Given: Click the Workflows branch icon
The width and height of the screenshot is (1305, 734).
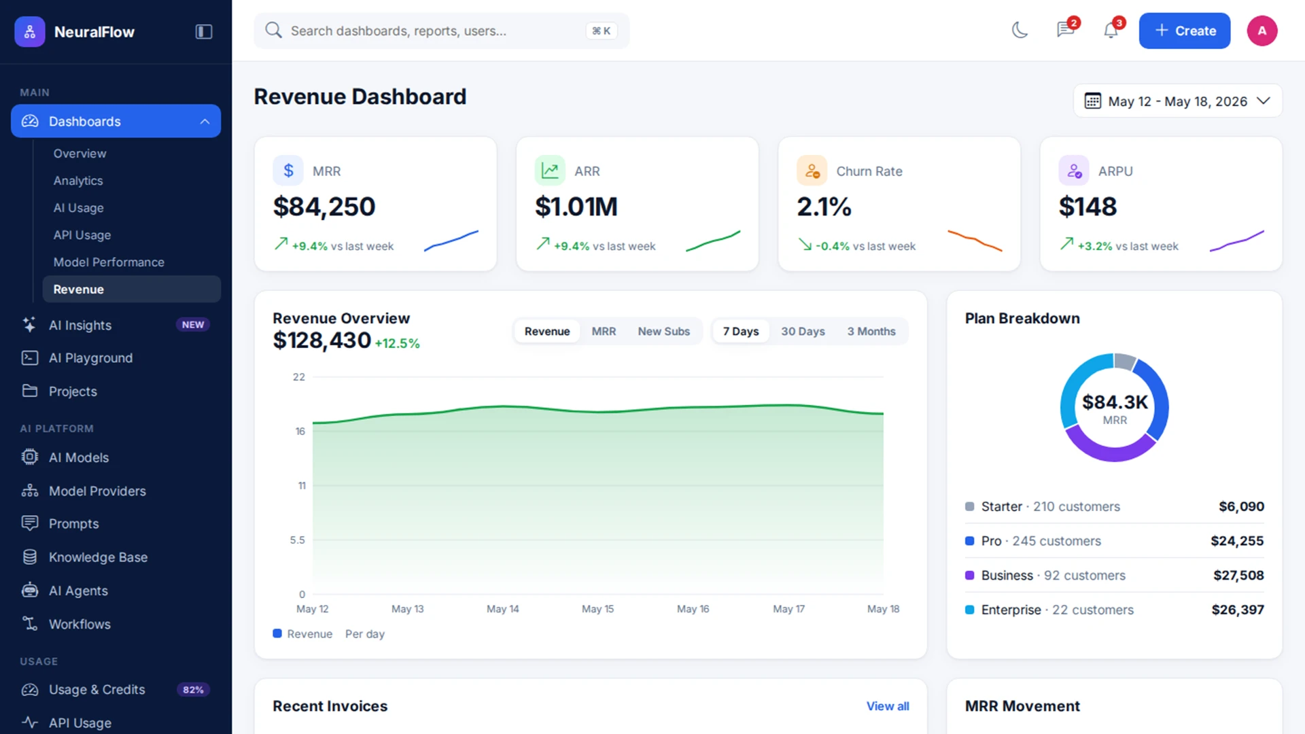Looking at the screenshot, I should coord(30,623).
